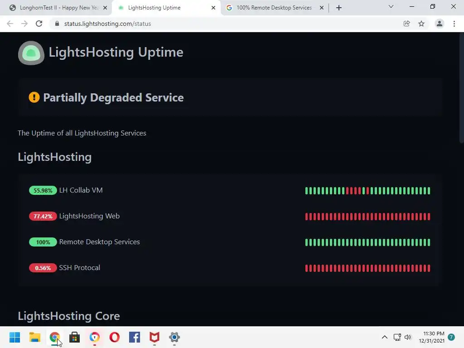This screenshot has height=348, width=464.
Task: Open the Chrome three-dot menu
Action: coord(454,24)
